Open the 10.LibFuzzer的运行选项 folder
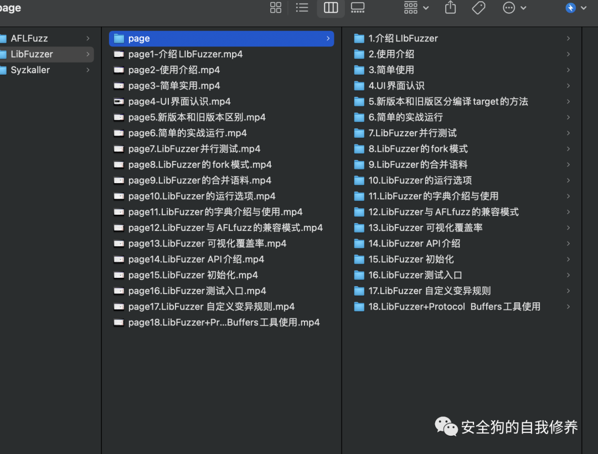Image resolution: width=598 pixels, height=454 pixels. 462,180
